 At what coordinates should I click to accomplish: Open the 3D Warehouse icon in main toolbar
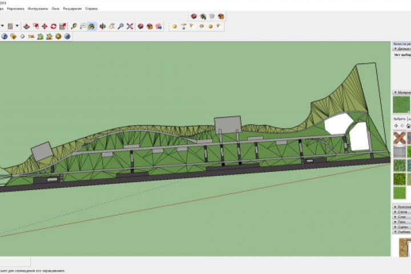tap(141, 26)
